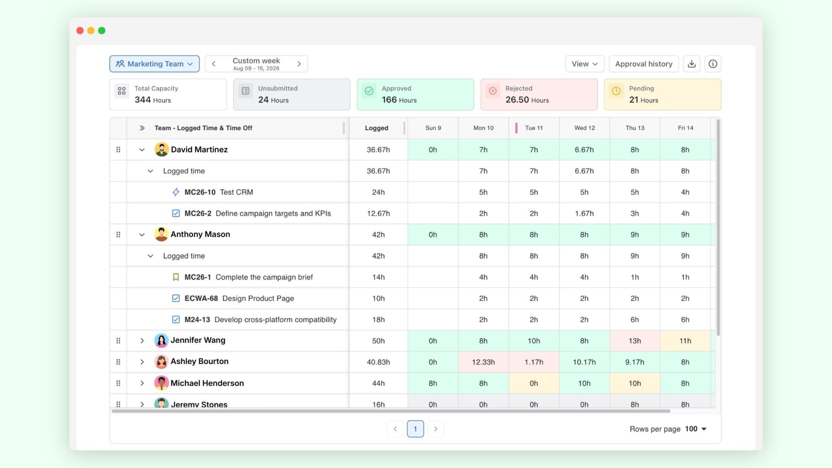
Task: Click drag handle for David Martinez row
Action: coord(118,149)
